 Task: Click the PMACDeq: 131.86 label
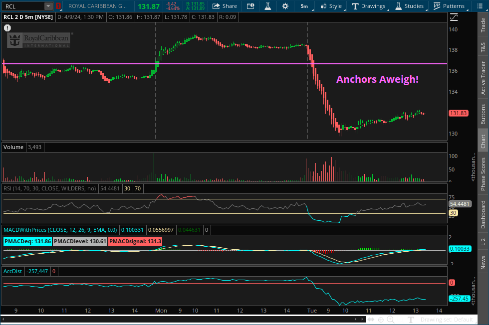(x=28, y=241)
